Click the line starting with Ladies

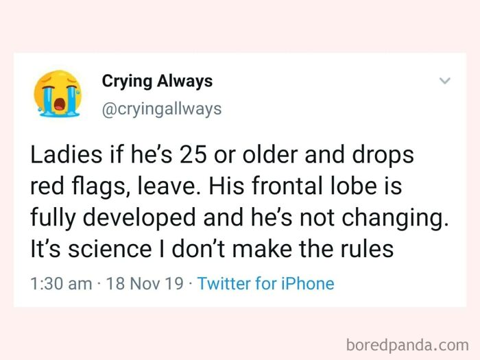pyautogui.click(x=222, y=156)
